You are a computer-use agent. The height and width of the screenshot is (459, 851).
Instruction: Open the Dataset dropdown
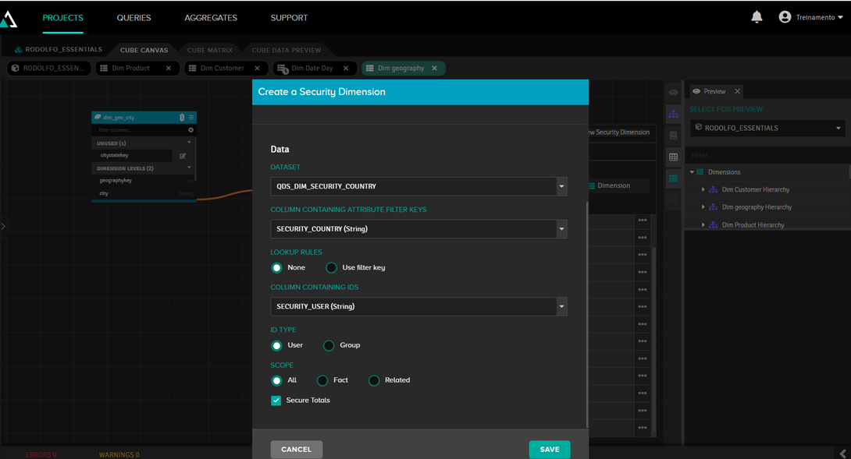[561, 187]
